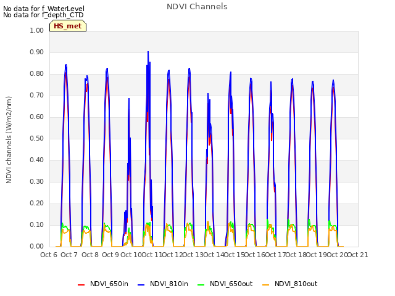Click the NDVI Channels chart title
The height and width of the screenshot is (296, 395).
[x=197, y=7]
